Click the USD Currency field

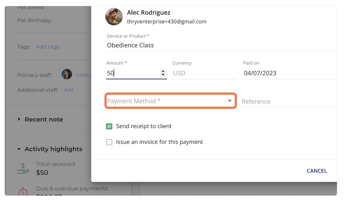204,73
